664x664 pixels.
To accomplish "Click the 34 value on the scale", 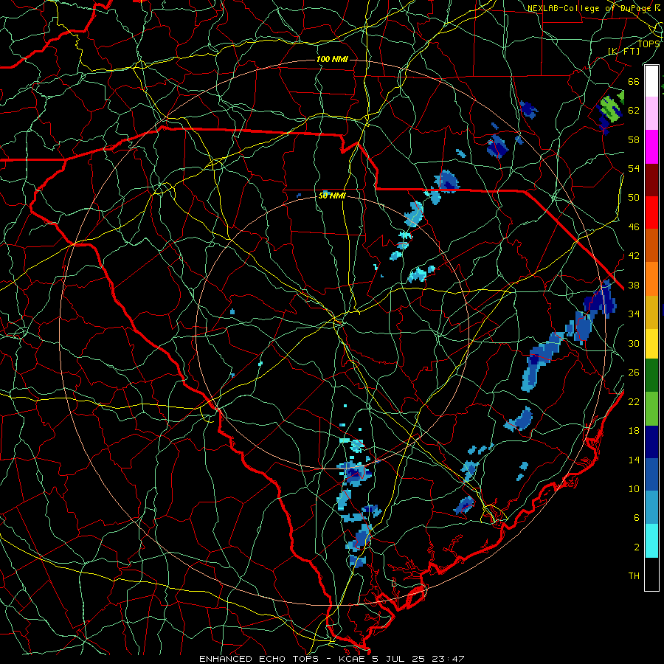I will pyautogui.click(x=634, y=314).
